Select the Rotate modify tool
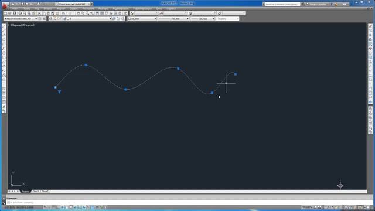Viewport: 375px width, 211px height. click(x=370, y=53)
